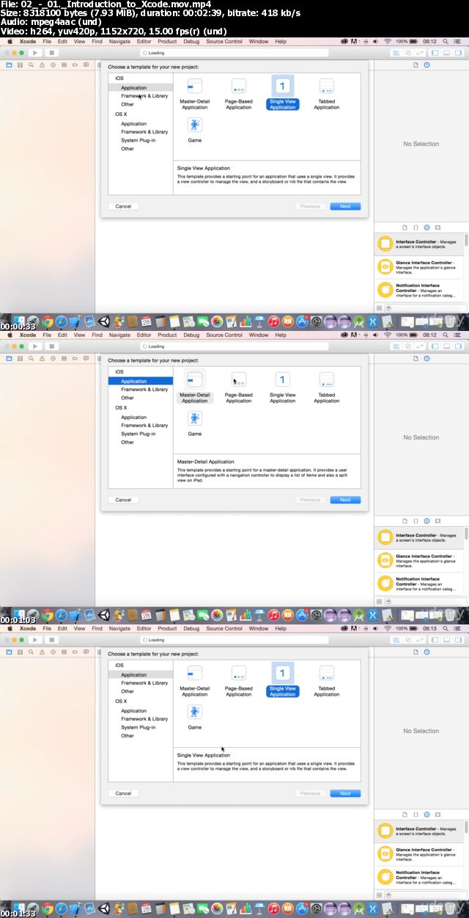Open issue navigator warning icon in 00:01:03 frame

point(40,358)
